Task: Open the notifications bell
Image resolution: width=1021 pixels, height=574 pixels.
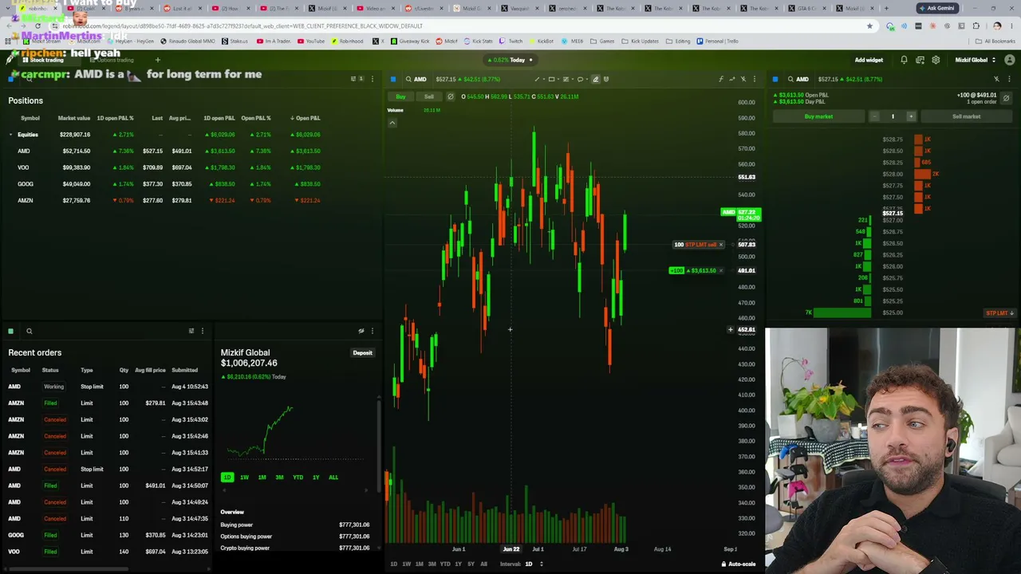Action: coord(904,60)
